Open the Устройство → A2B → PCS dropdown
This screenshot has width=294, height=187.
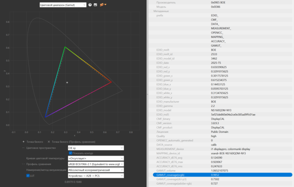96,176
